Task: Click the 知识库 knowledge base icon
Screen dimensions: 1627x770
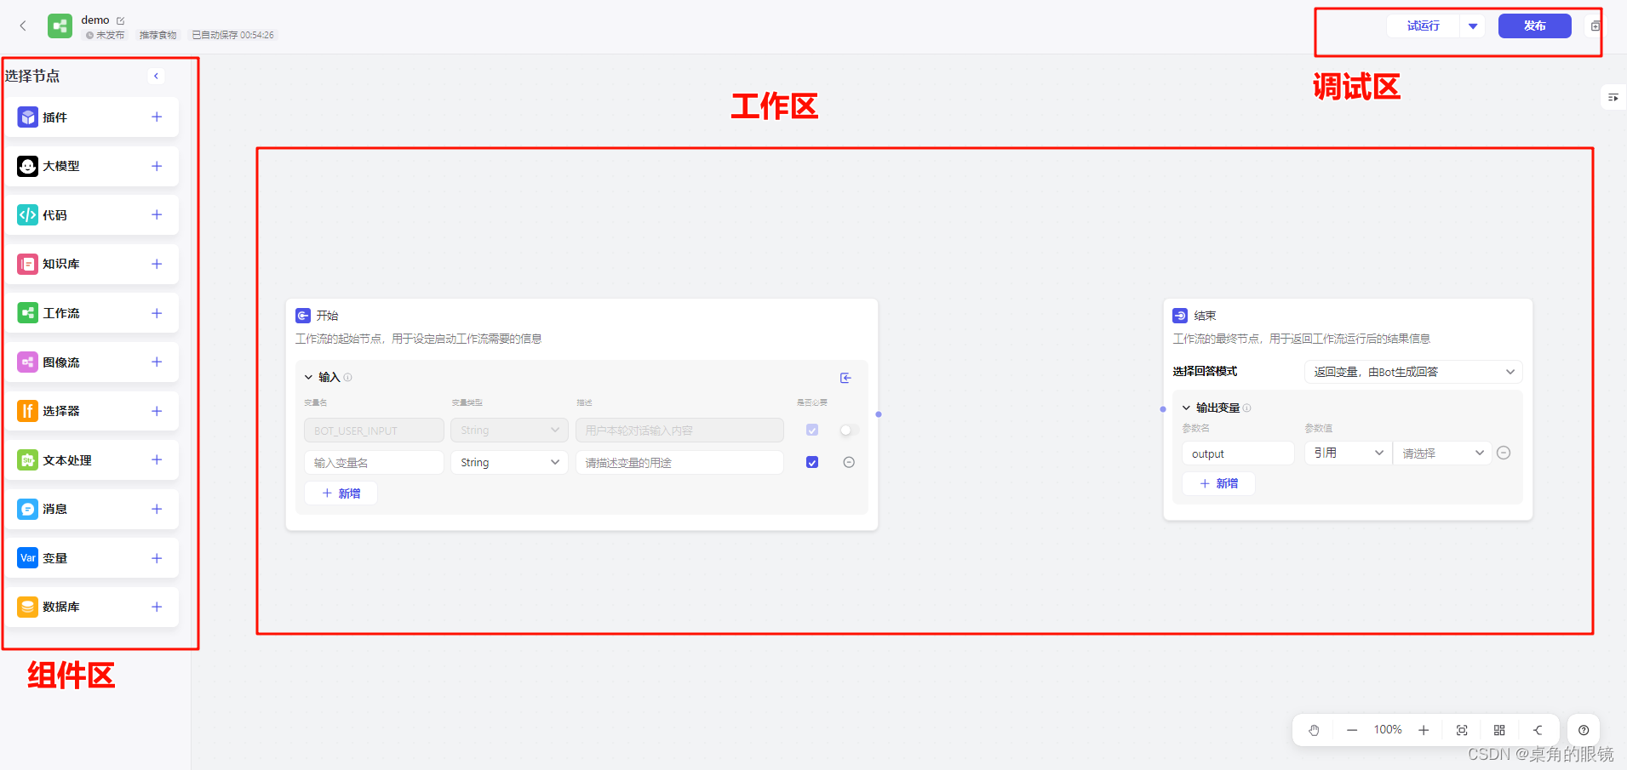Action: pyautogui.click(x=27, y=264)
